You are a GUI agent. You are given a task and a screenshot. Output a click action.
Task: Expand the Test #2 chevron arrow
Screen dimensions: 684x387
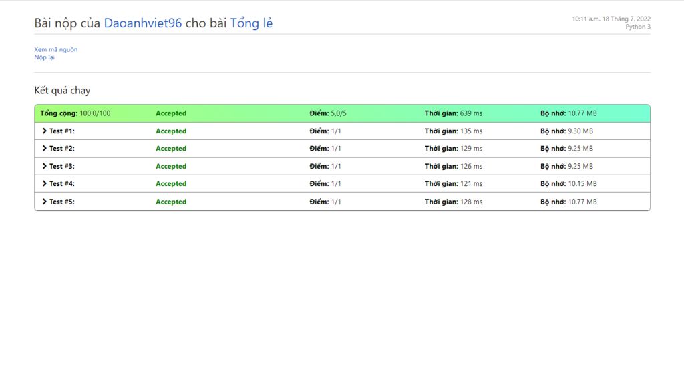[44, 149]
